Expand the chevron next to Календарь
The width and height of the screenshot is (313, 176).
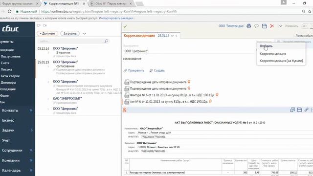pos(31,170)
